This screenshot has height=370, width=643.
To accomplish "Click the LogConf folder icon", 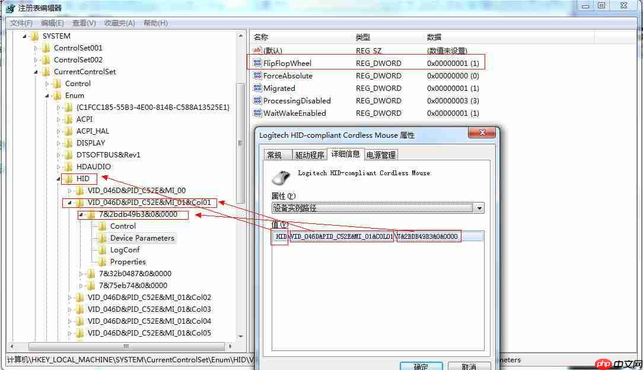I will click(x=103, y=250).
